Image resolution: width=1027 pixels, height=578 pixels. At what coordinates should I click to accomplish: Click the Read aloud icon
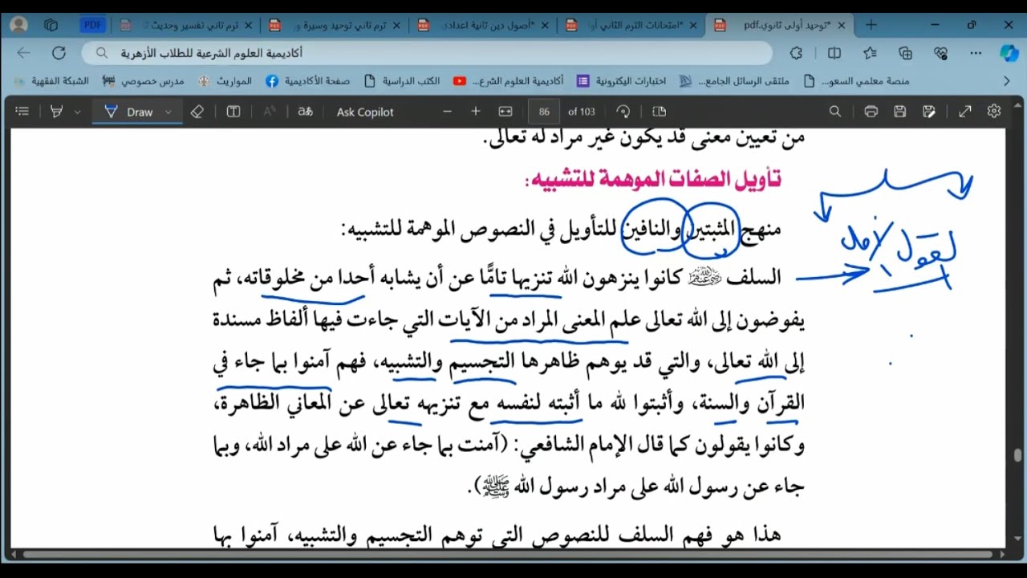tap(270, 112)
